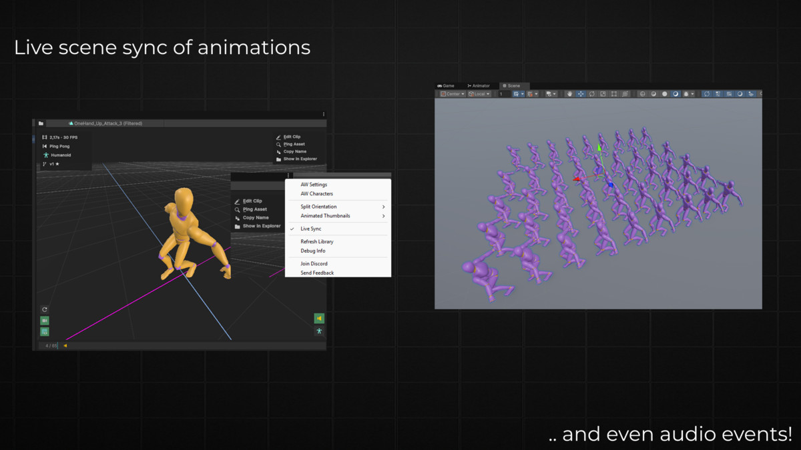Click the thumbnail grid icon below the camera
Image resolution: width=801 pixels, height=450 pixels.
point(43,330)
